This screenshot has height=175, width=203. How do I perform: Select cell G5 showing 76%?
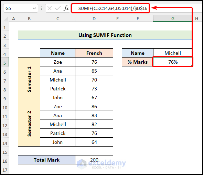(173, 62)
